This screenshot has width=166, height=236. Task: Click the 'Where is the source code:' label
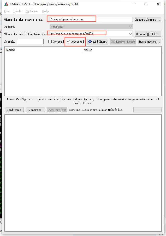click(24, 20)
